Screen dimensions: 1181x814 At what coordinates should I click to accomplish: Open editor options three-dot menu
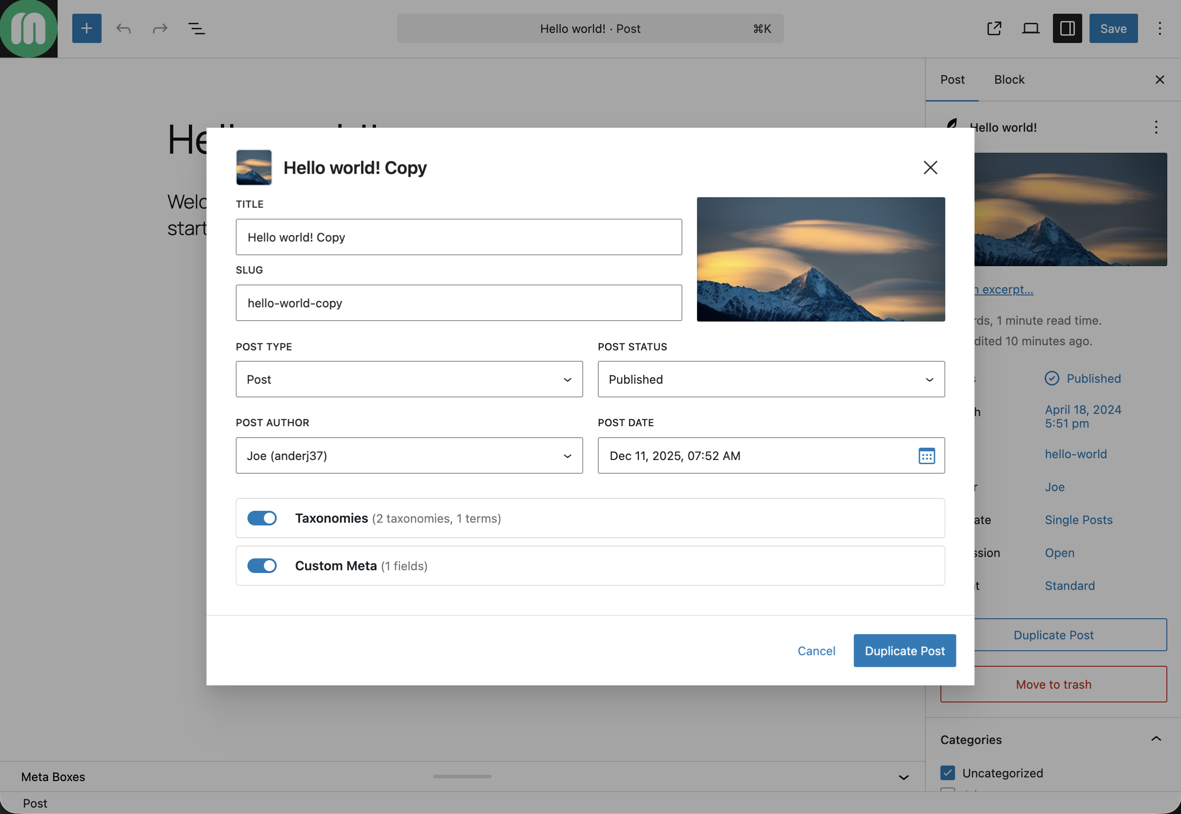[1160, 28]
